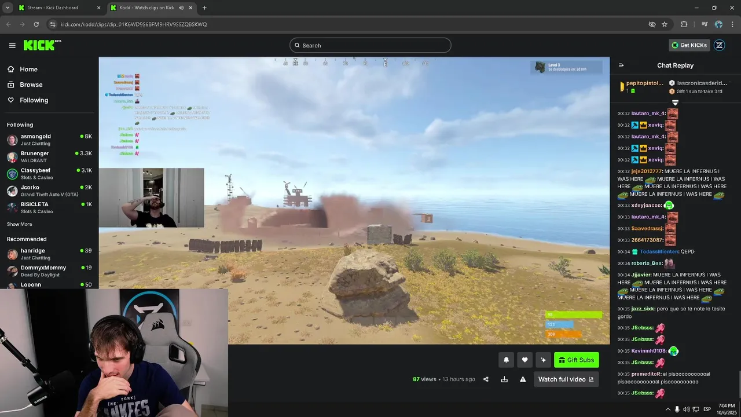741x417 pixels.
Task: Open hanridge's recommended channel
Action: coord(49,254)
